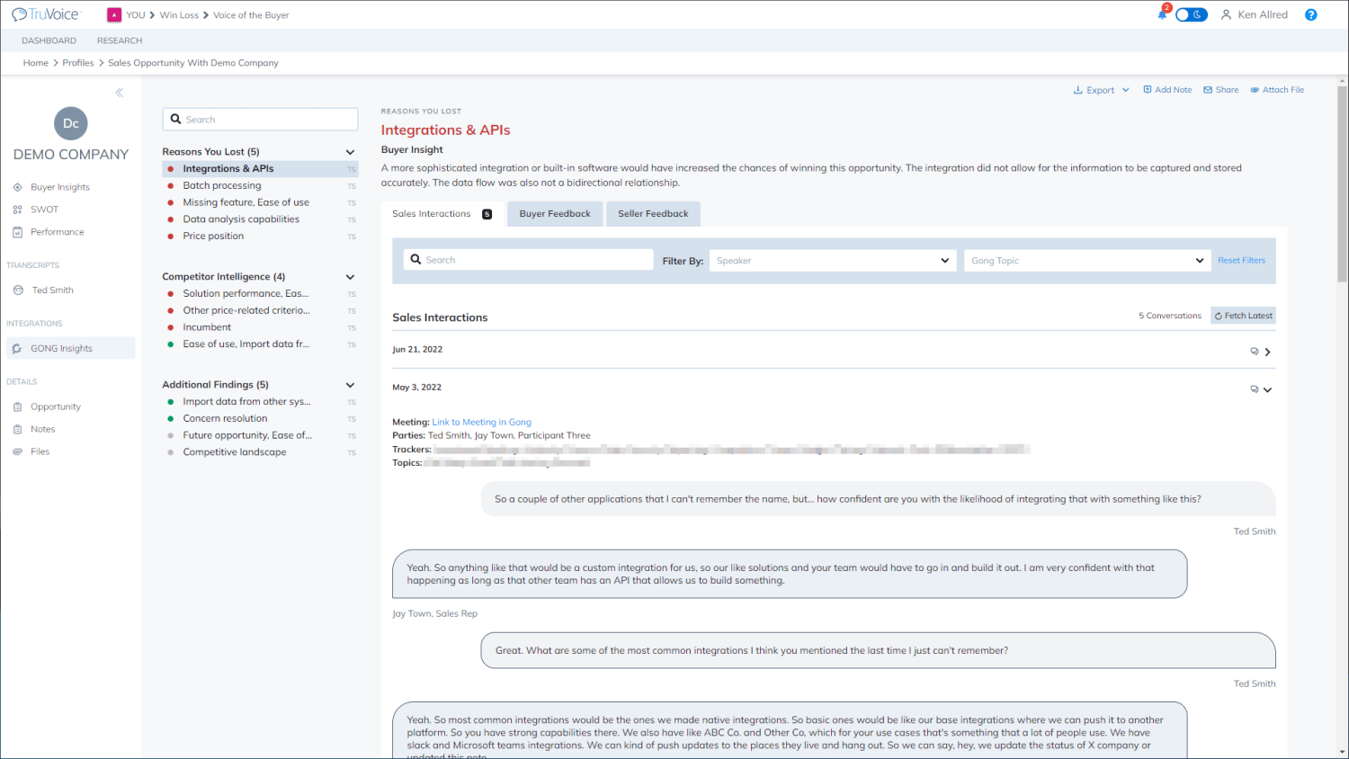Open the Ted Smith transcript

click(52, 290)
